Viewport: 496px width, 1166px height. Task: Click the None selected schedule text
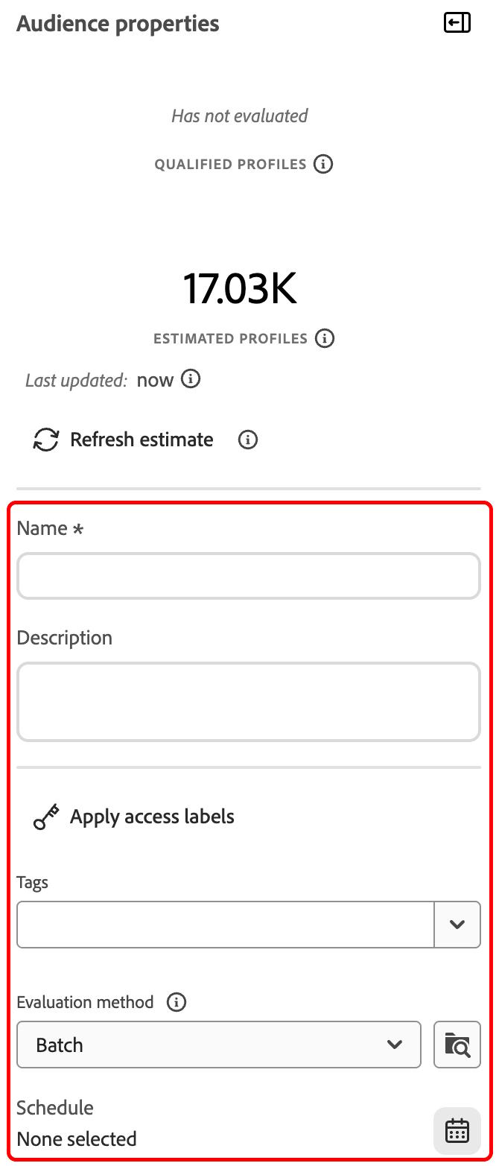pos(77,1138)
